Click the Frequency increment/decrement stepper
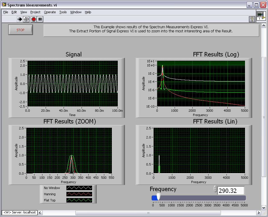Image resolution: width=268 pixels, height=217 pixels. [x=215, y=189]
